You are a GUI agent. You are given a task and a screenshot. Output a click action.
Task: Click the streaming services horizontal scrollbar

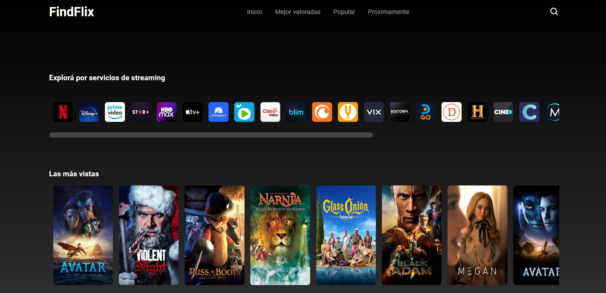[211, 135]
